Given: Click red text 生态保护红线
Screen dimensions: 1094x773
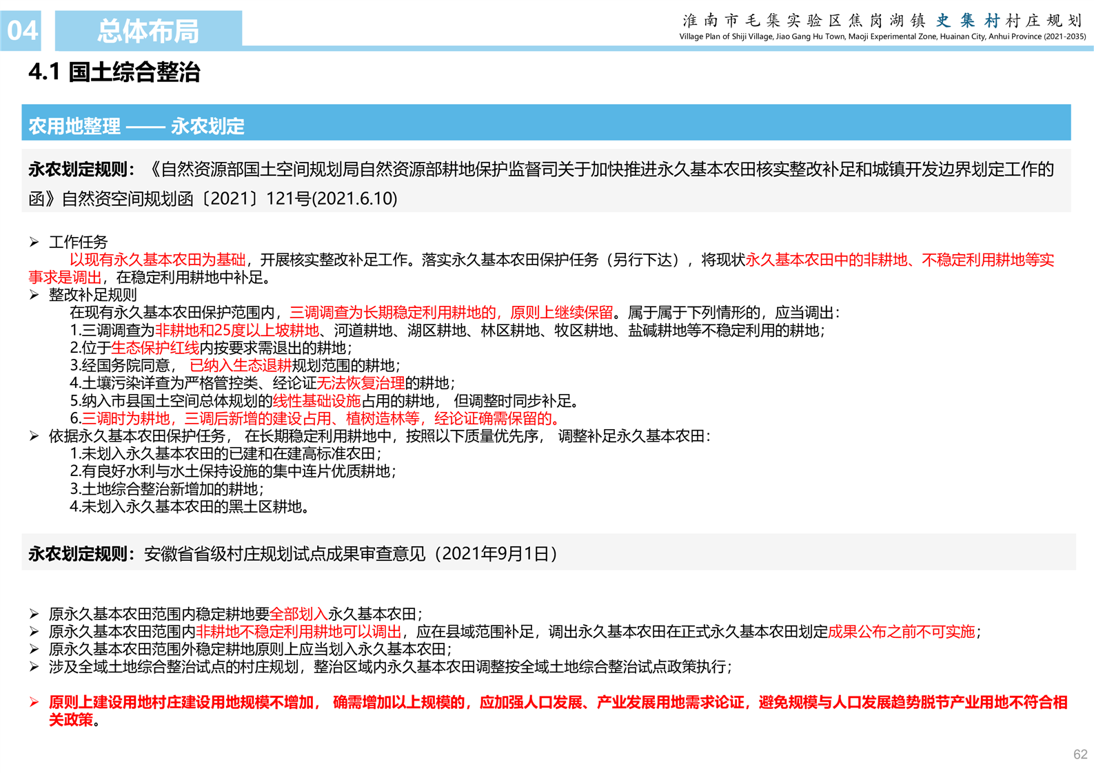Looking at the screenshot, I should [x=155, y=348].
